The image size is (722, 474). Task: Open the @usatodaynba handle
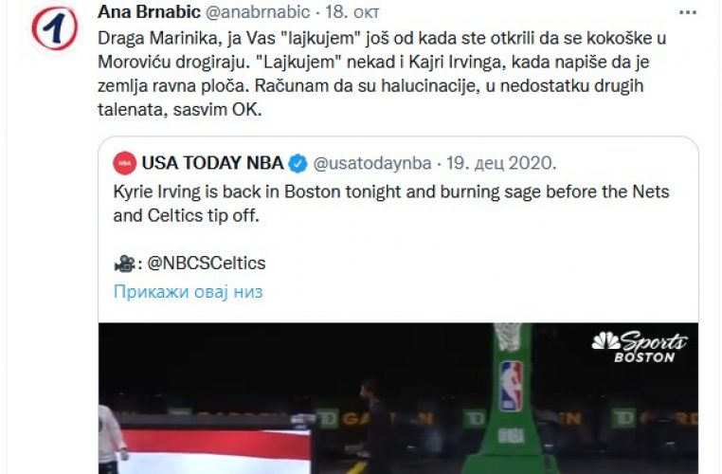click(372, 163)
